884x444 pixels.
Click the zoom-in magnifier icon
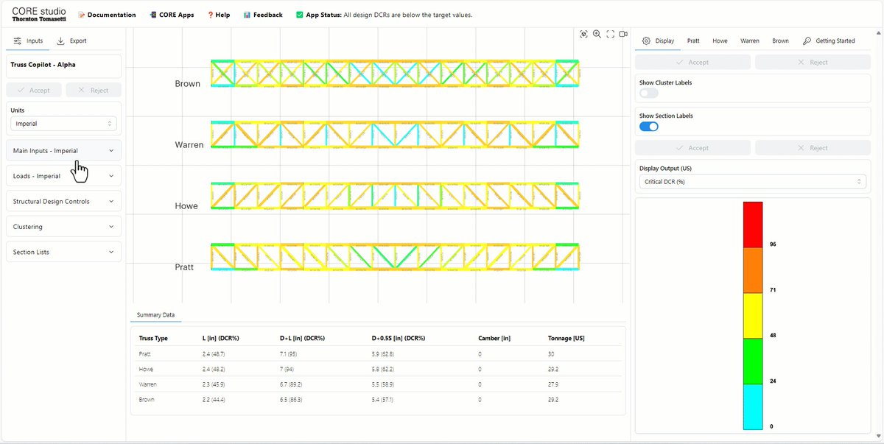[597, 34]
